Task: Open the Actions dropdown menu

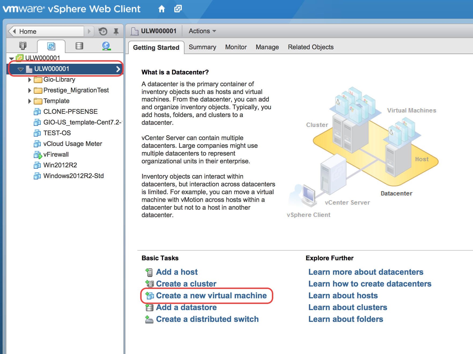Action: pos(202,31)
